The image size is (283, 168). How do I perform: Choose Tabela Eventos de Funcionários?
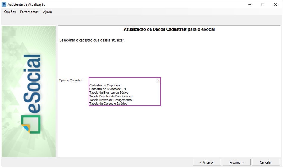(x=111, y=96)
